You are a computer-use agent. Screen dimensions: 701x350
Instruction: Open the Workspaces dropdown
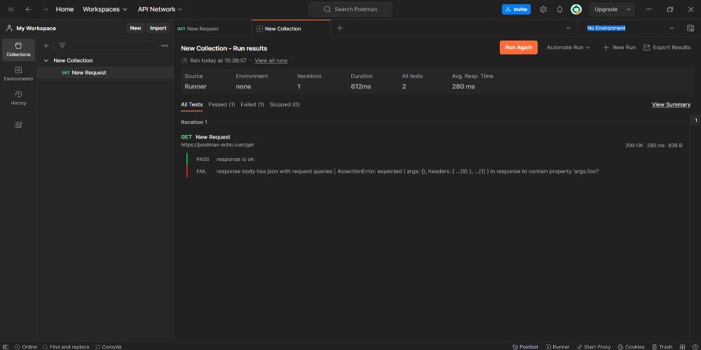(x=105, y=9)
